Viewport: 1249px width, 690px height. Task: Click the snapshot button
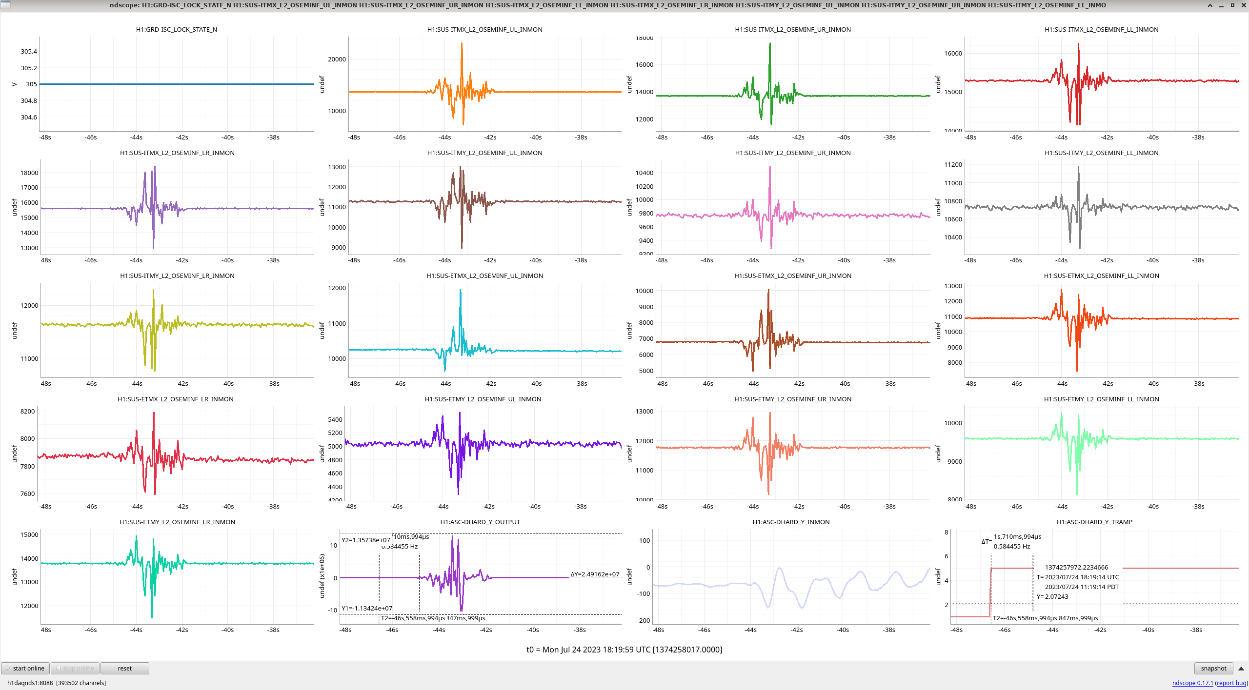pos(1213,668)
